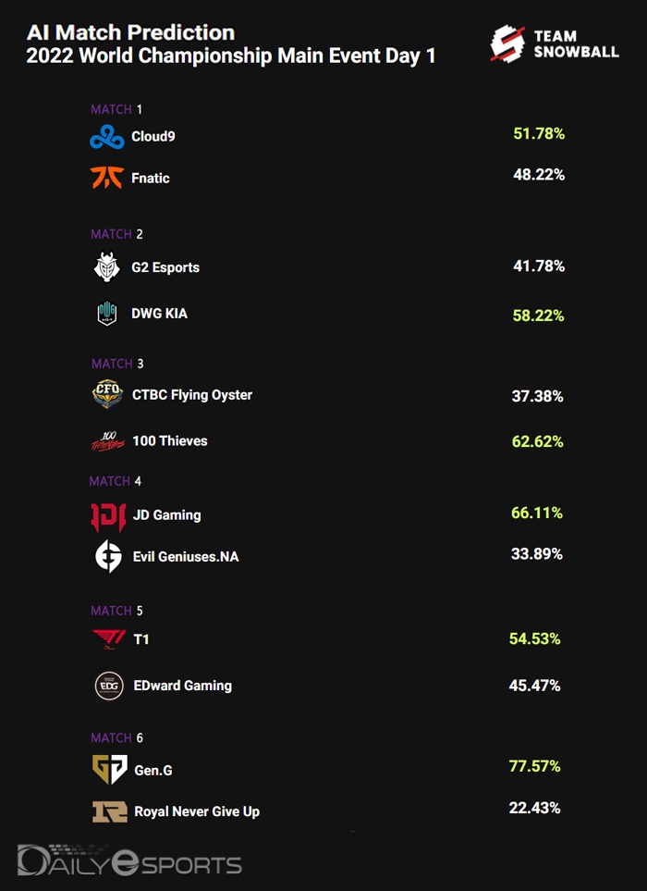This screenshot has width=647, height=891.
Task: Click the Daily Esports watermark
Action: 129,863
